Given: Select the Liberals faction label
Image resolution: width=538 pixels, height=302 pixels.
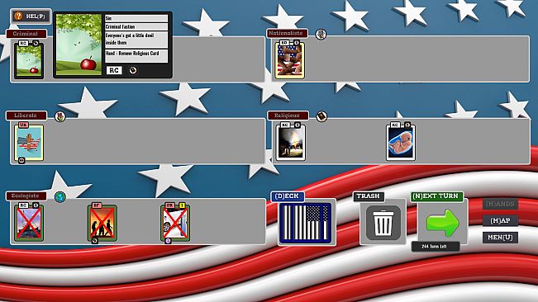Looking at the screenshot, I should 26,116.
